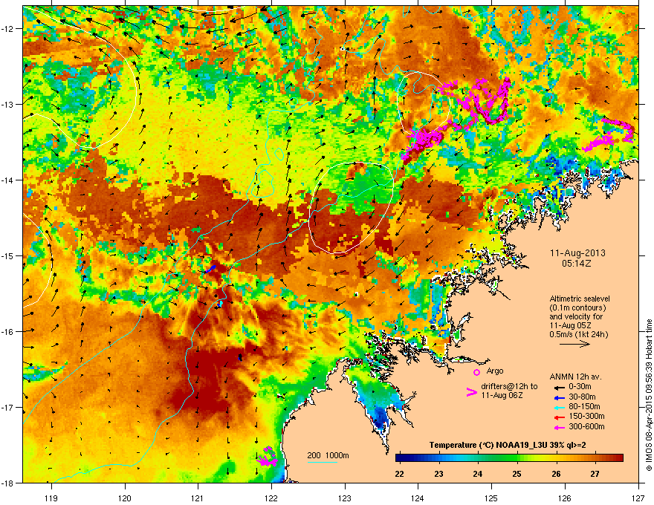The image size is (654, 505).
Task: Click the longitude axis label 121
Action: (x=198, y=498)
